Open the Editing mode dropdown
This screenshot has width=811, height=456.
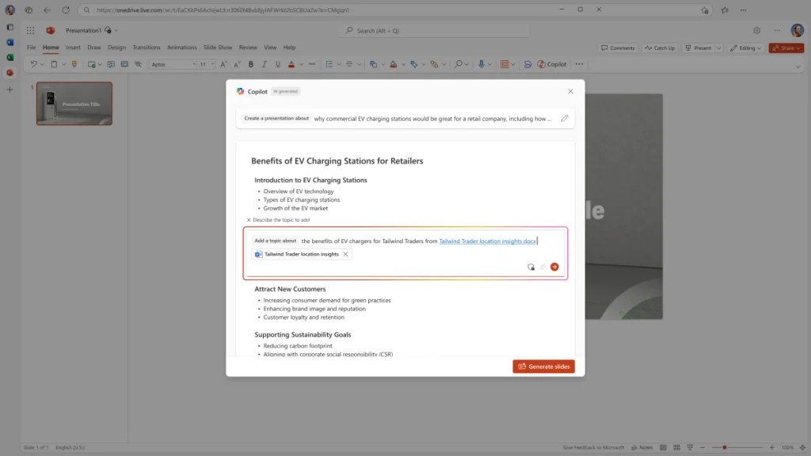(744, 47)
